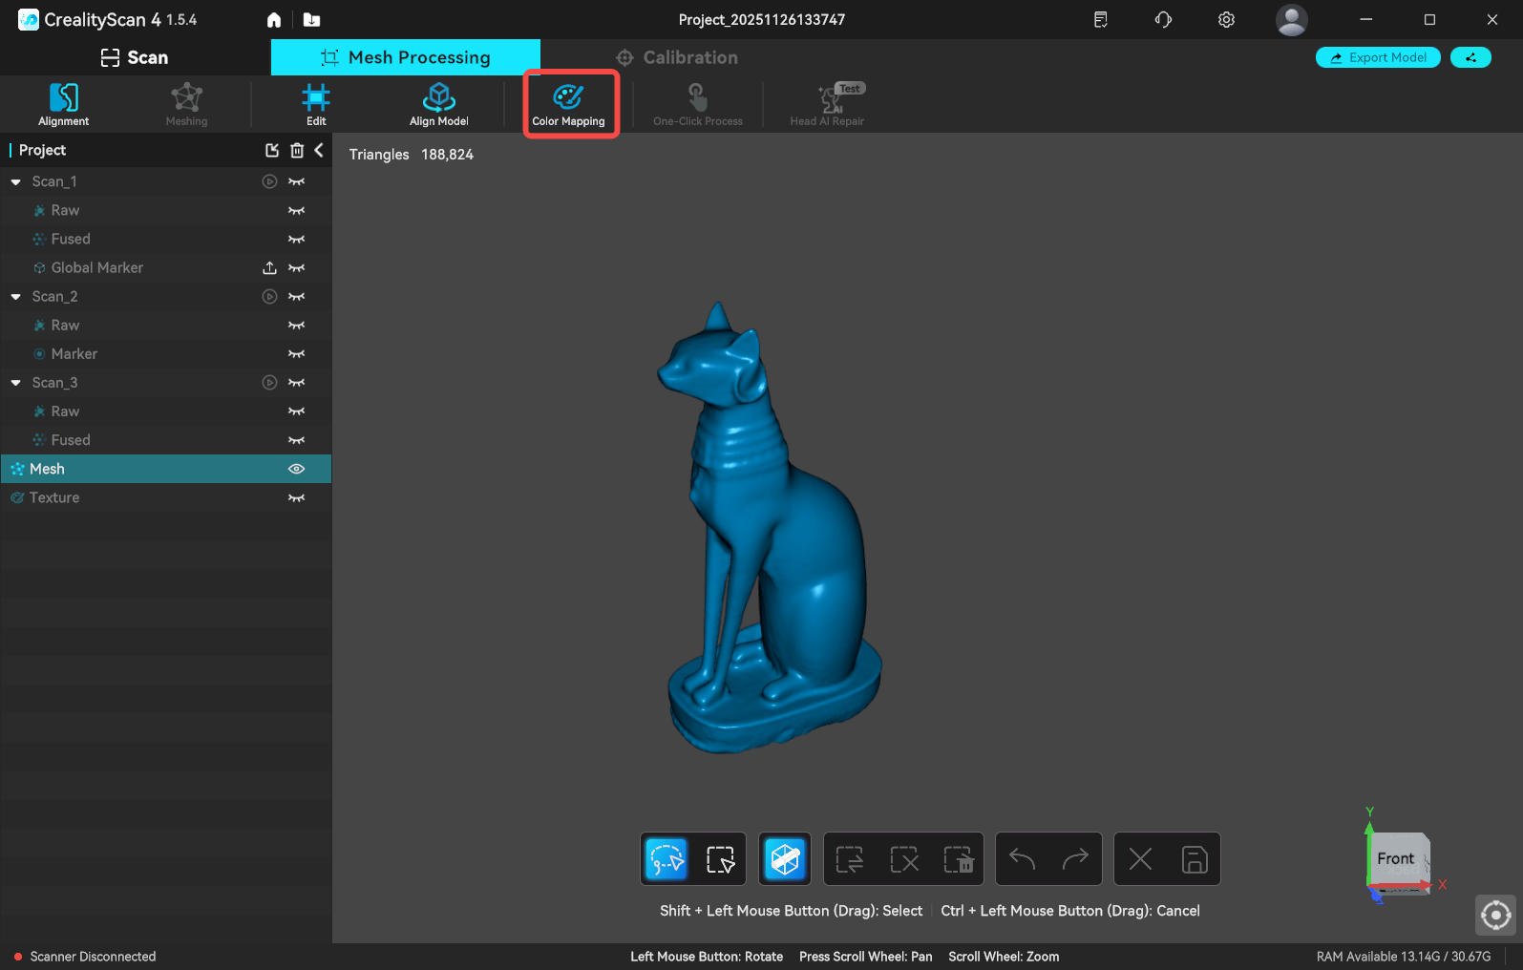Collapse the Scan_1 tree group

coord(16,181)
